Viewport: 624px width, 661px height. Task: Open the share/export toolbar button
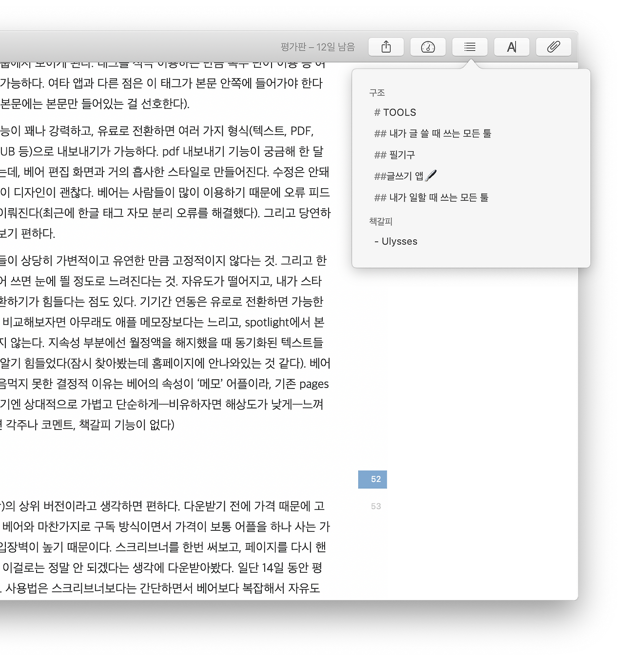(x=386, y=47)
